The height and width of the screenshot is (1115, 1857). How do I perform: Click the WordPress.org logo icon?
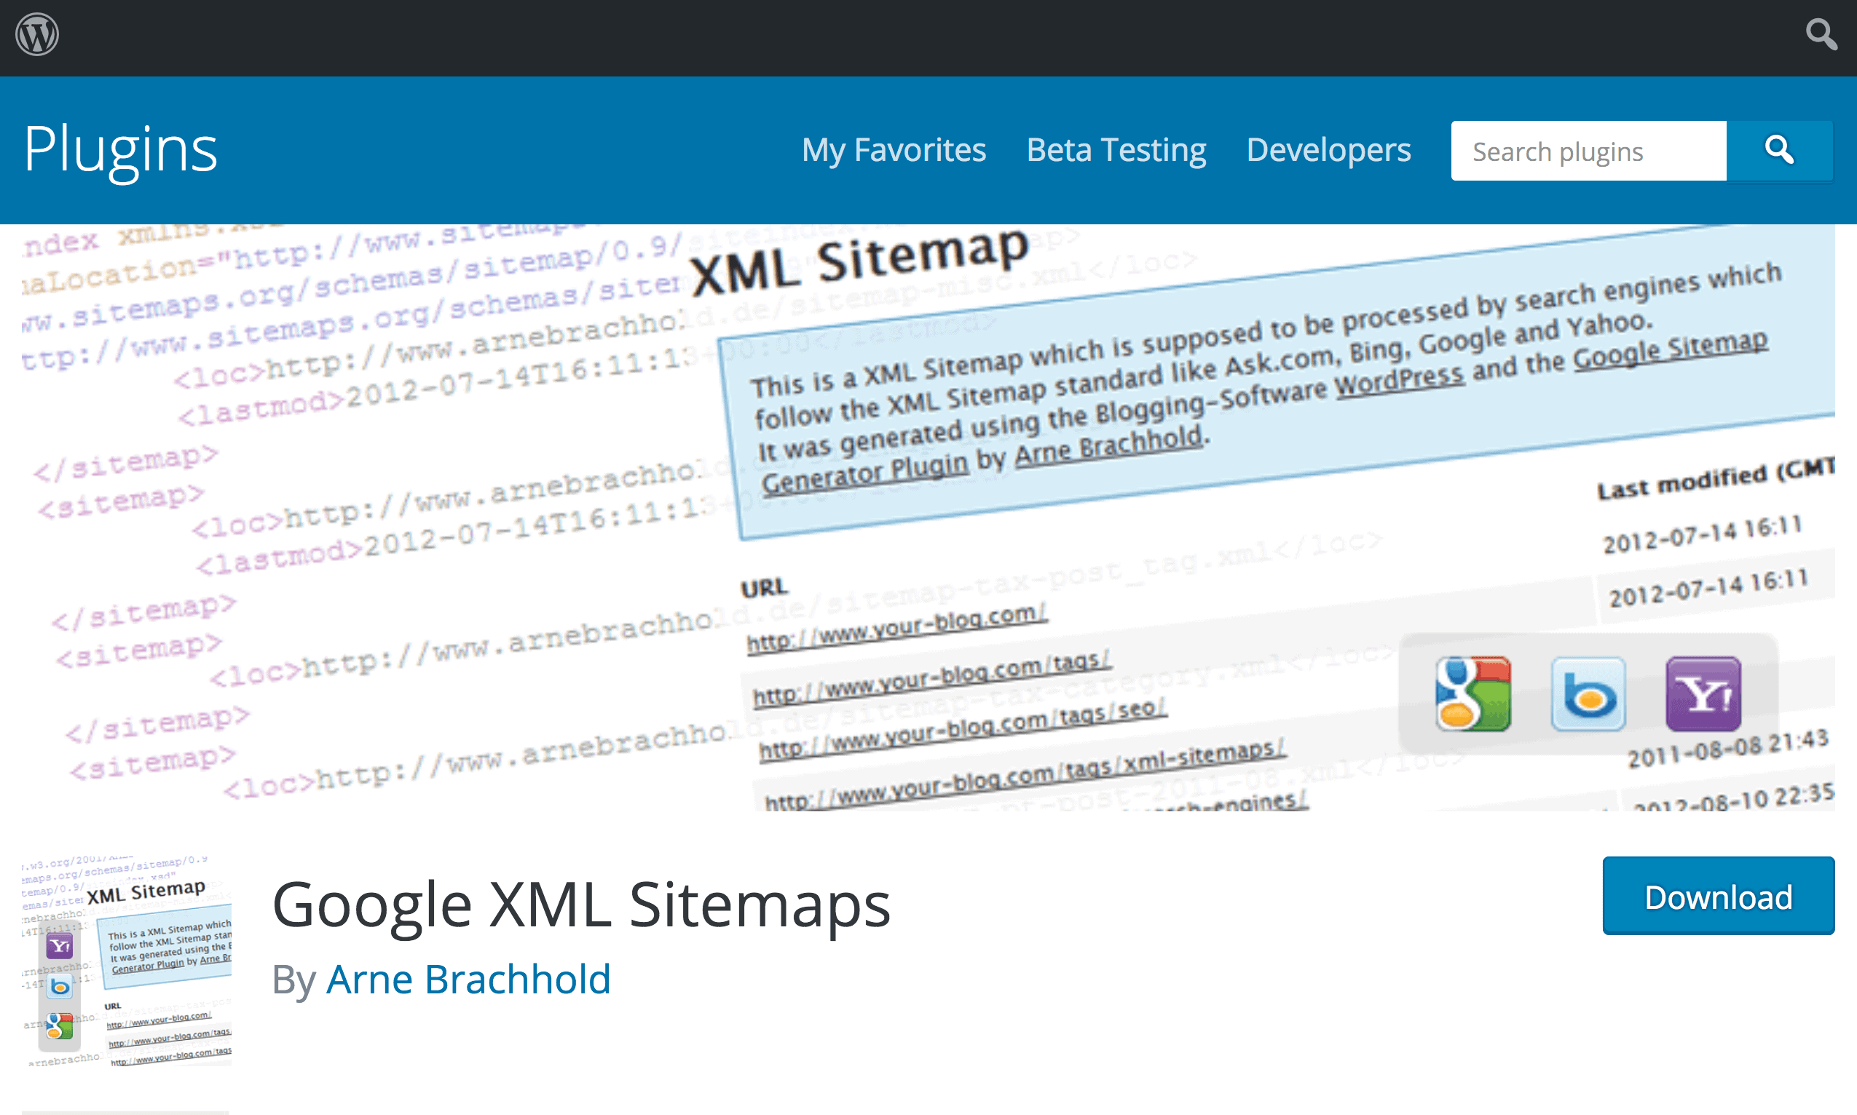[36, 36]
